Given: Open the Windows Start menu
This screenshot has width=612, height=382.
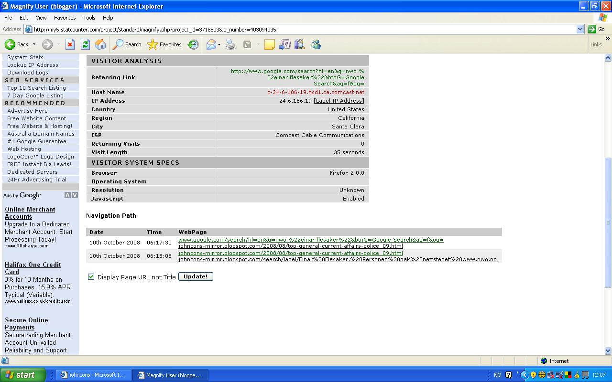Looking at the screenshot, I should coord(23,375).
